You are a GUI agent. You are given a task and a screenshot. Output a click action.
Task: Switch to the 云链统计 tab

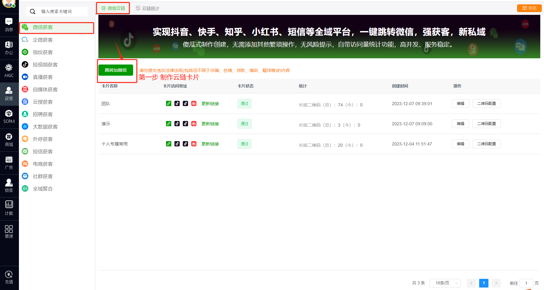(x=148, y=8)
